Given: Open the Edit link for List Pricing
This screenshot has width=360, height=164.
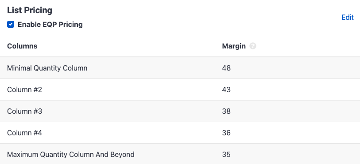Looking at the screenshot, I should [x=347, y=17].
